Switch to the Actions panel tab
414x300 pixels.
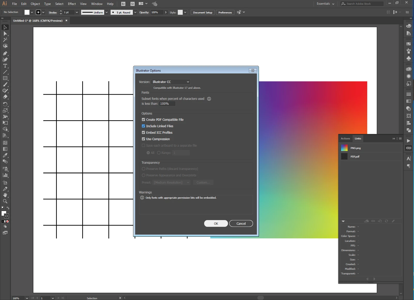pyautogui.click(x=345, y=138)
